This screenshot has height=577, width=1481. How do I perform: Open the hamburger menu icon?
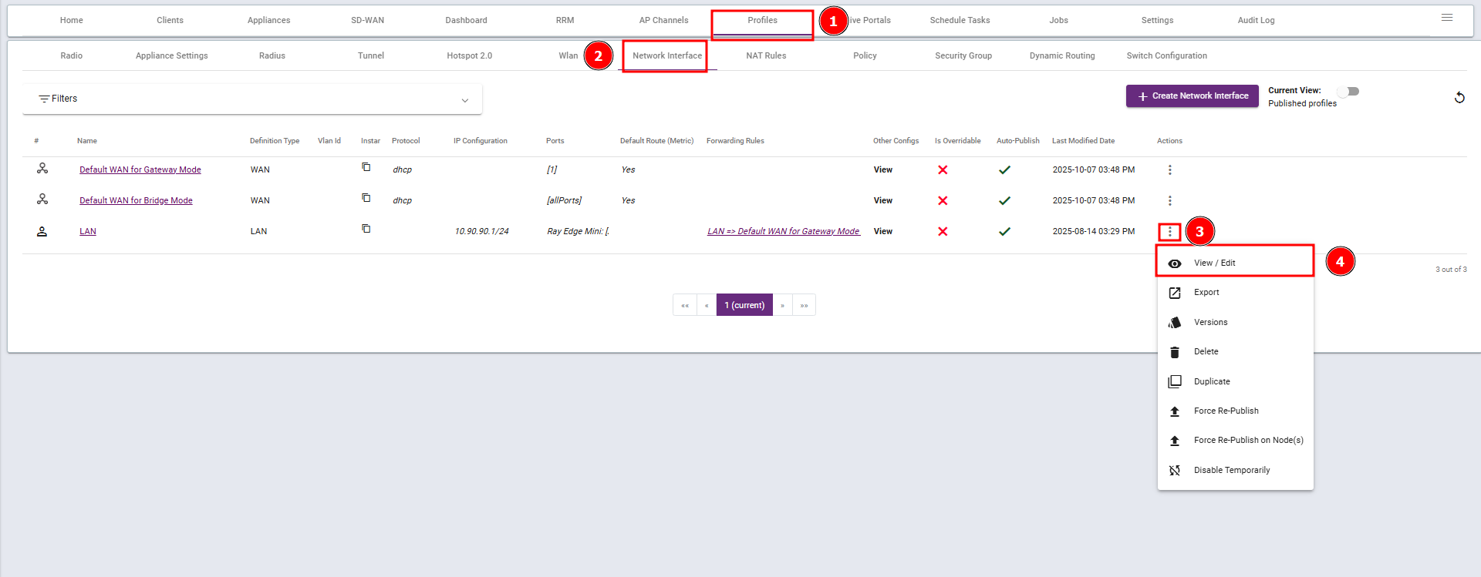tap(1447, 18)
